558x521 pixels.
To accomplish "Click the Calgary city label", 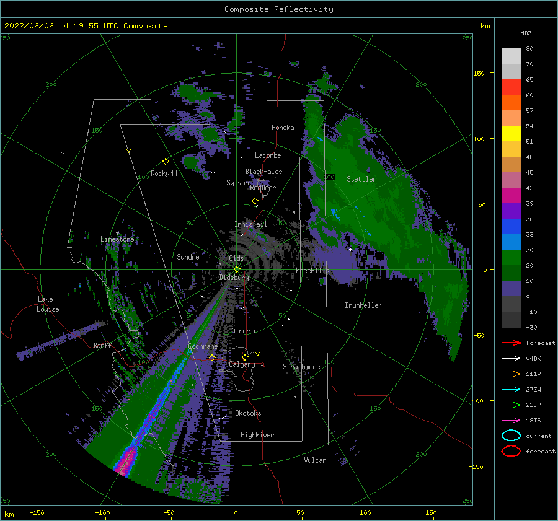I will 242,364.
